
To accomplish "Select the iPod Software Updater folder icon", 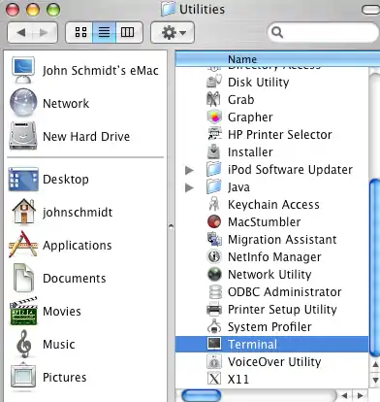I will coord(214,169).
